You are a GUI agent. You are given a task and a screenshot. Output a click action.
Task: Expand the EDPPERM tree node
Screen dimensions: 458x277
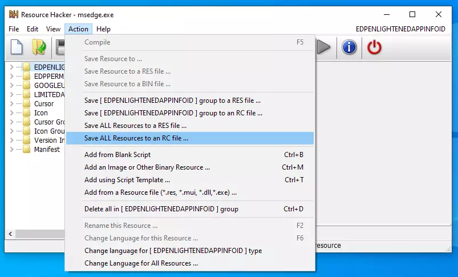(x=11, y=76)
